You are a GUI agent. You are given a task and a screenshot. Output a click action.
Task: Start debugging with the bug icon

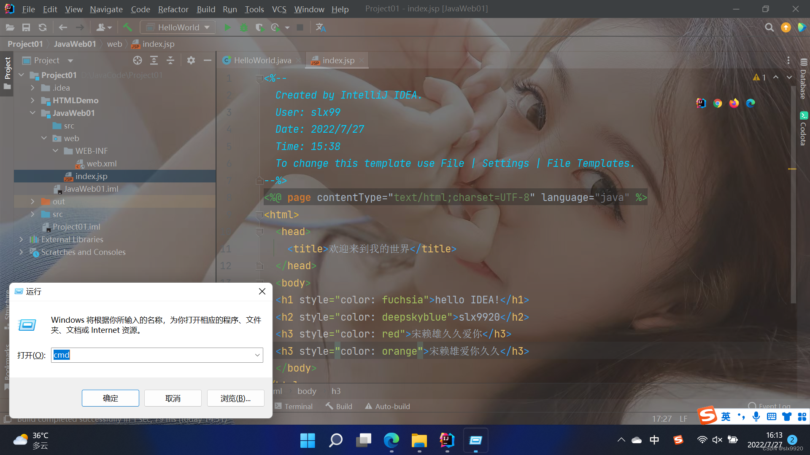click(x=244, y=27)
